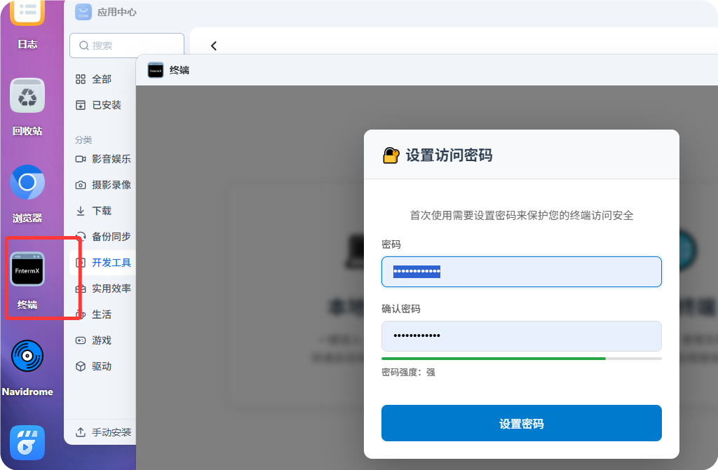Focus the 搜索 search box
Screen dimensions: 718x470
click(127, 46)
